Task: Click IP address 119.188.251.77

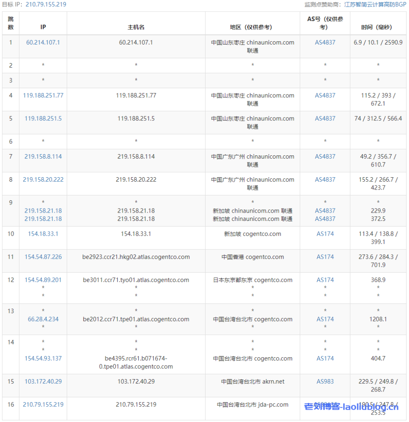Action: [43, 95]
